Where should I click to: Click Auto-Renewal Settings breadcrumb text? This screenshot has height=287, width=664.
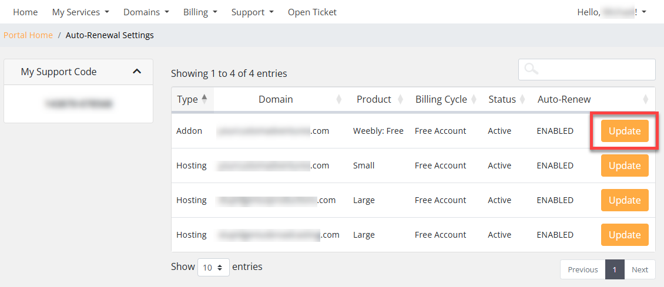point(110,35)
